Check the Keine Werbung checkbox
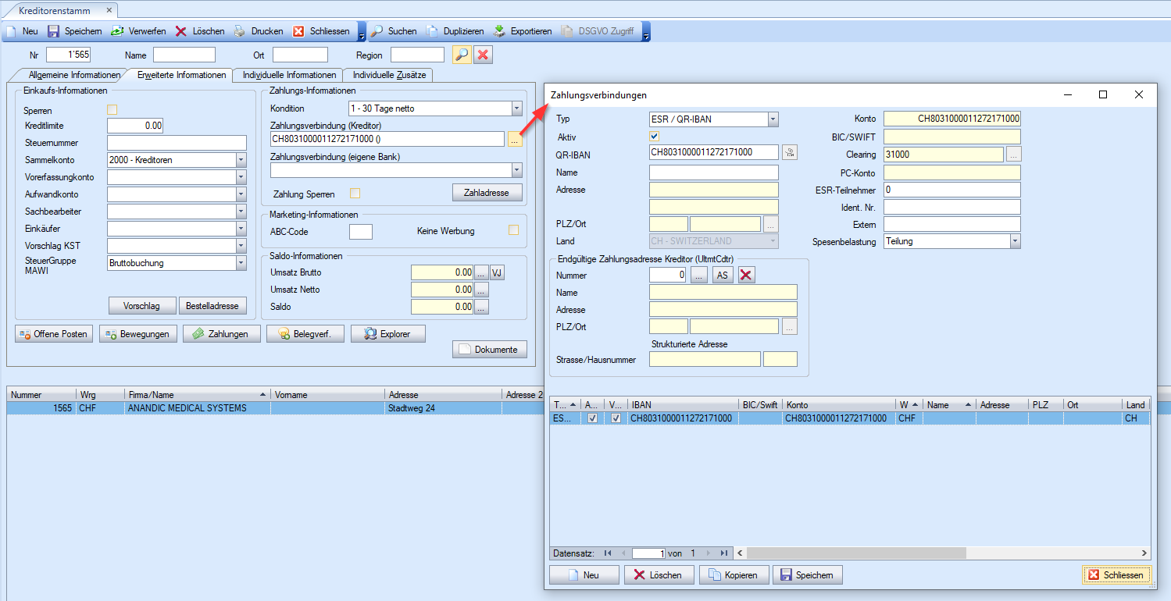Image resolution: width=1171 pixels, height=601 pixels. [x=513, y=230]
